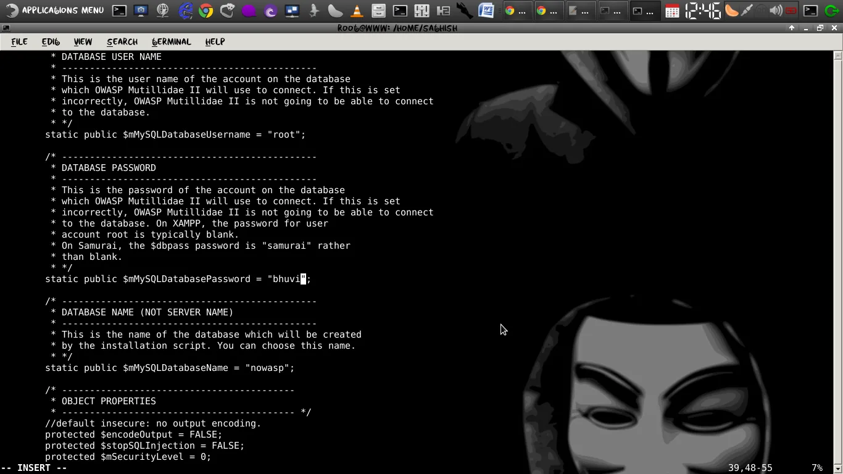Open the Terminal menu
The height and width of the screenshot is (474, 843).
[x=172, y=42]
